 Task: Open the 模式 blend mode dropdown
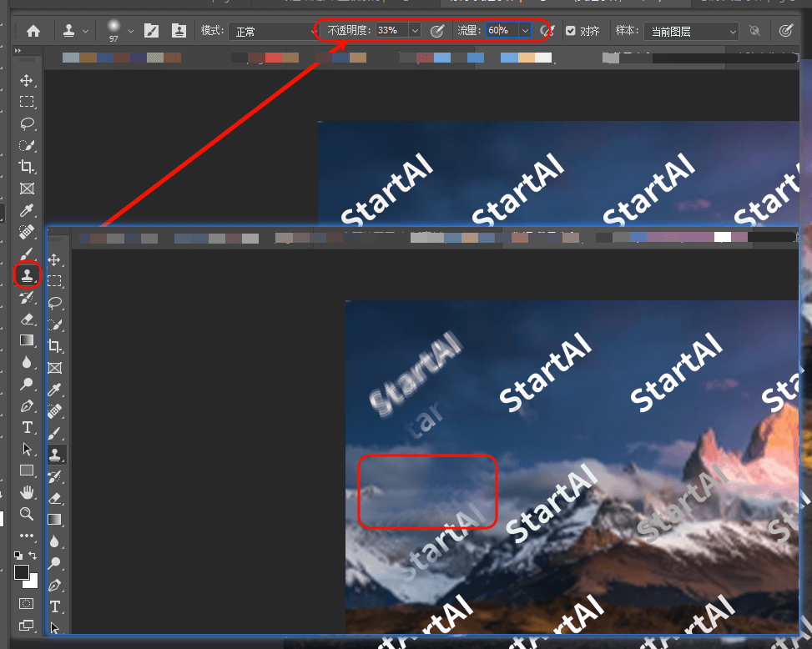pos(271,31)
